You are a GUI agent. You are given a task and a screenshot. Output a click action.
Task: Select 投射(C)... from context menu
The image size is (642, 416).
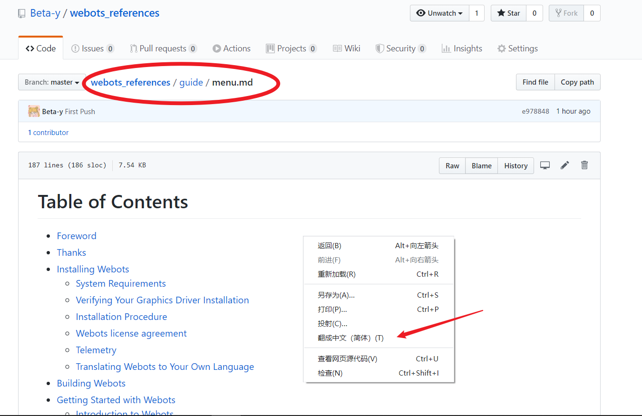point(379,324)
